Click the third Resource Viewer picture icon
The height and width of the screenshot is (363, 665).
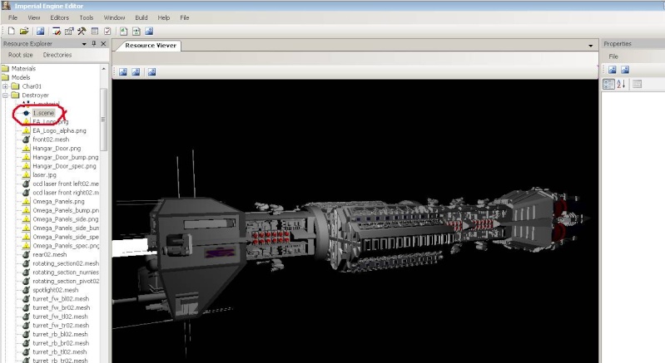click(151, 72)
